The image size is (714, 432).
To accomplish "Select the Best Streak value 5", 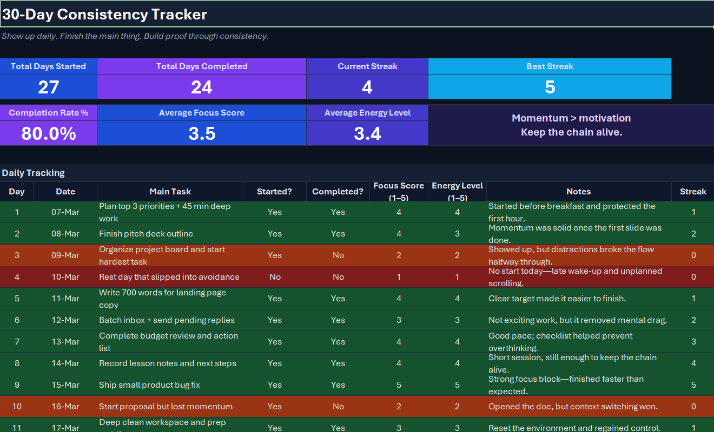I will tap(550, 87).
